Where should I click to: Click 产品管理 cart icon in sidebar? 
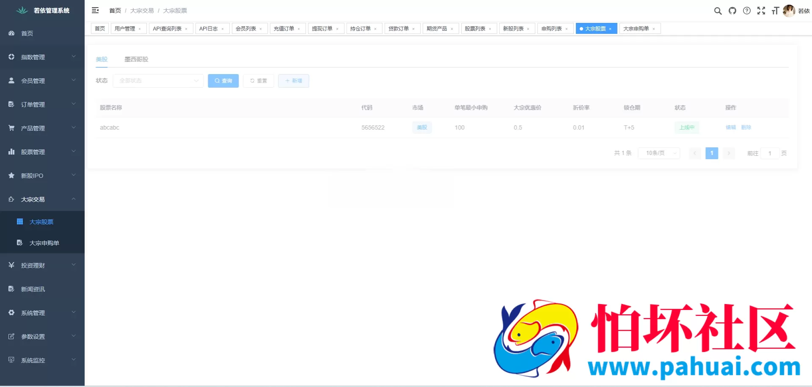click(x=11, y=128)
